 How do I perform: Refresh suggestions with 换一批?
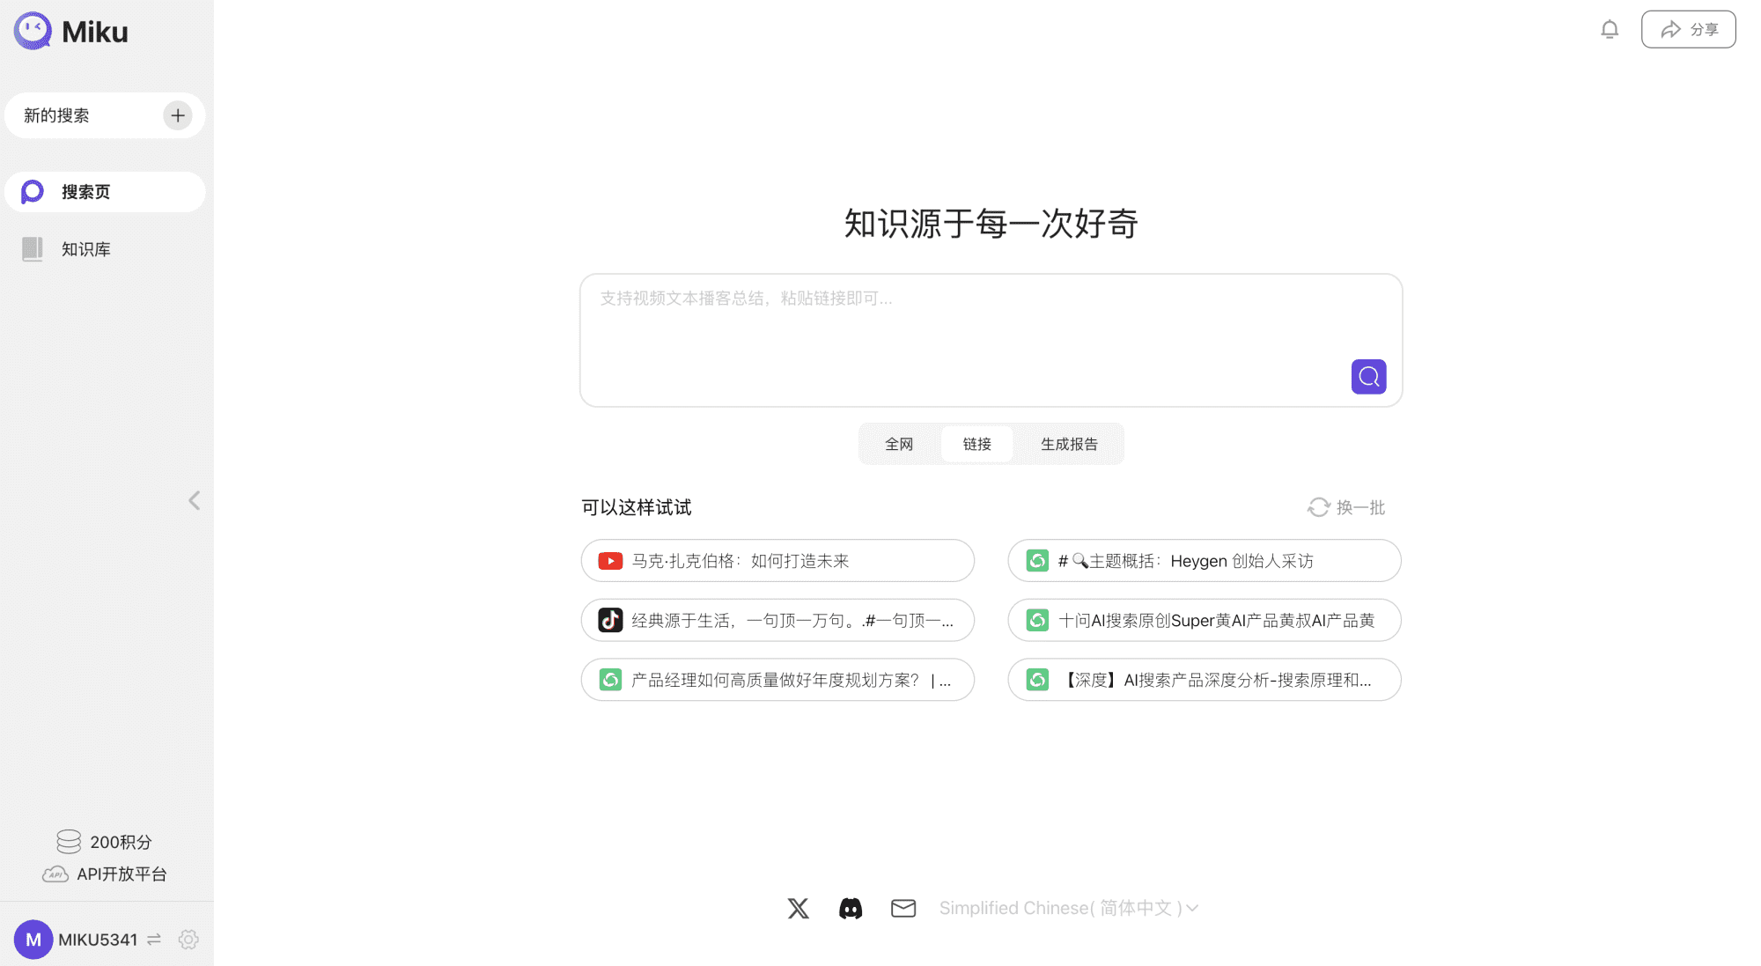point(1346,507)
